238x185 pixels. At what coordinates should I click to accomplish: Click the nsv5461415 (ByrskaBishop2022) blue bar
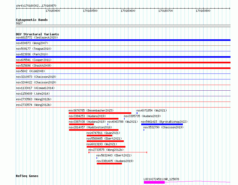coord(162,124)
